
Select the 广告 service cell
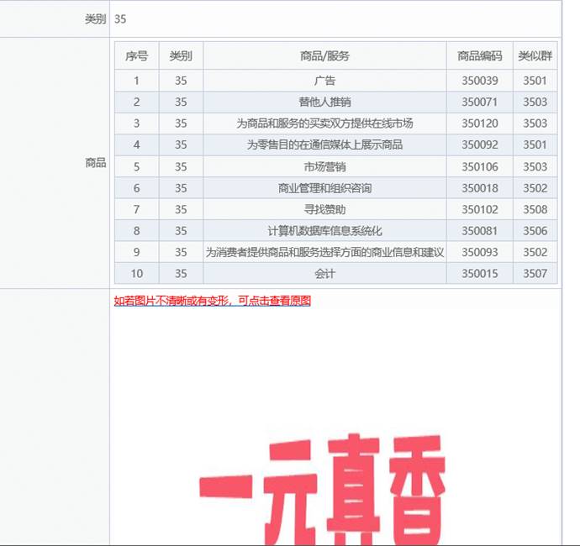tap(324, 81)
